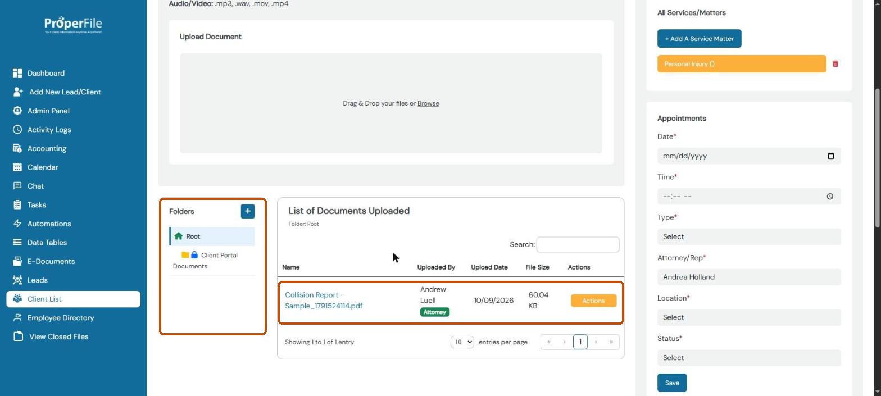Click the Admin Panel gear icon

17,111
